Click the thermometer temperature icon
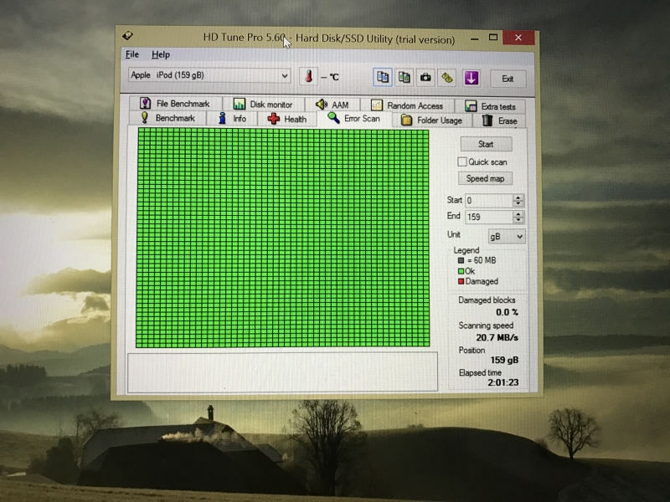Screen dimensions: 670x502 point(308,76)
